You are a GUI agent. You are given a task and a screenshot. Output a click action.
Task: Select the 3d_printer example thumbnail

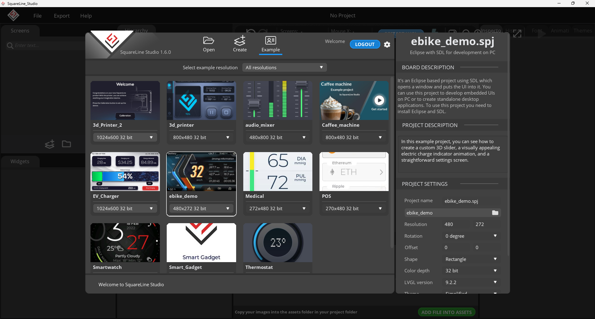(x=201, y=100)
